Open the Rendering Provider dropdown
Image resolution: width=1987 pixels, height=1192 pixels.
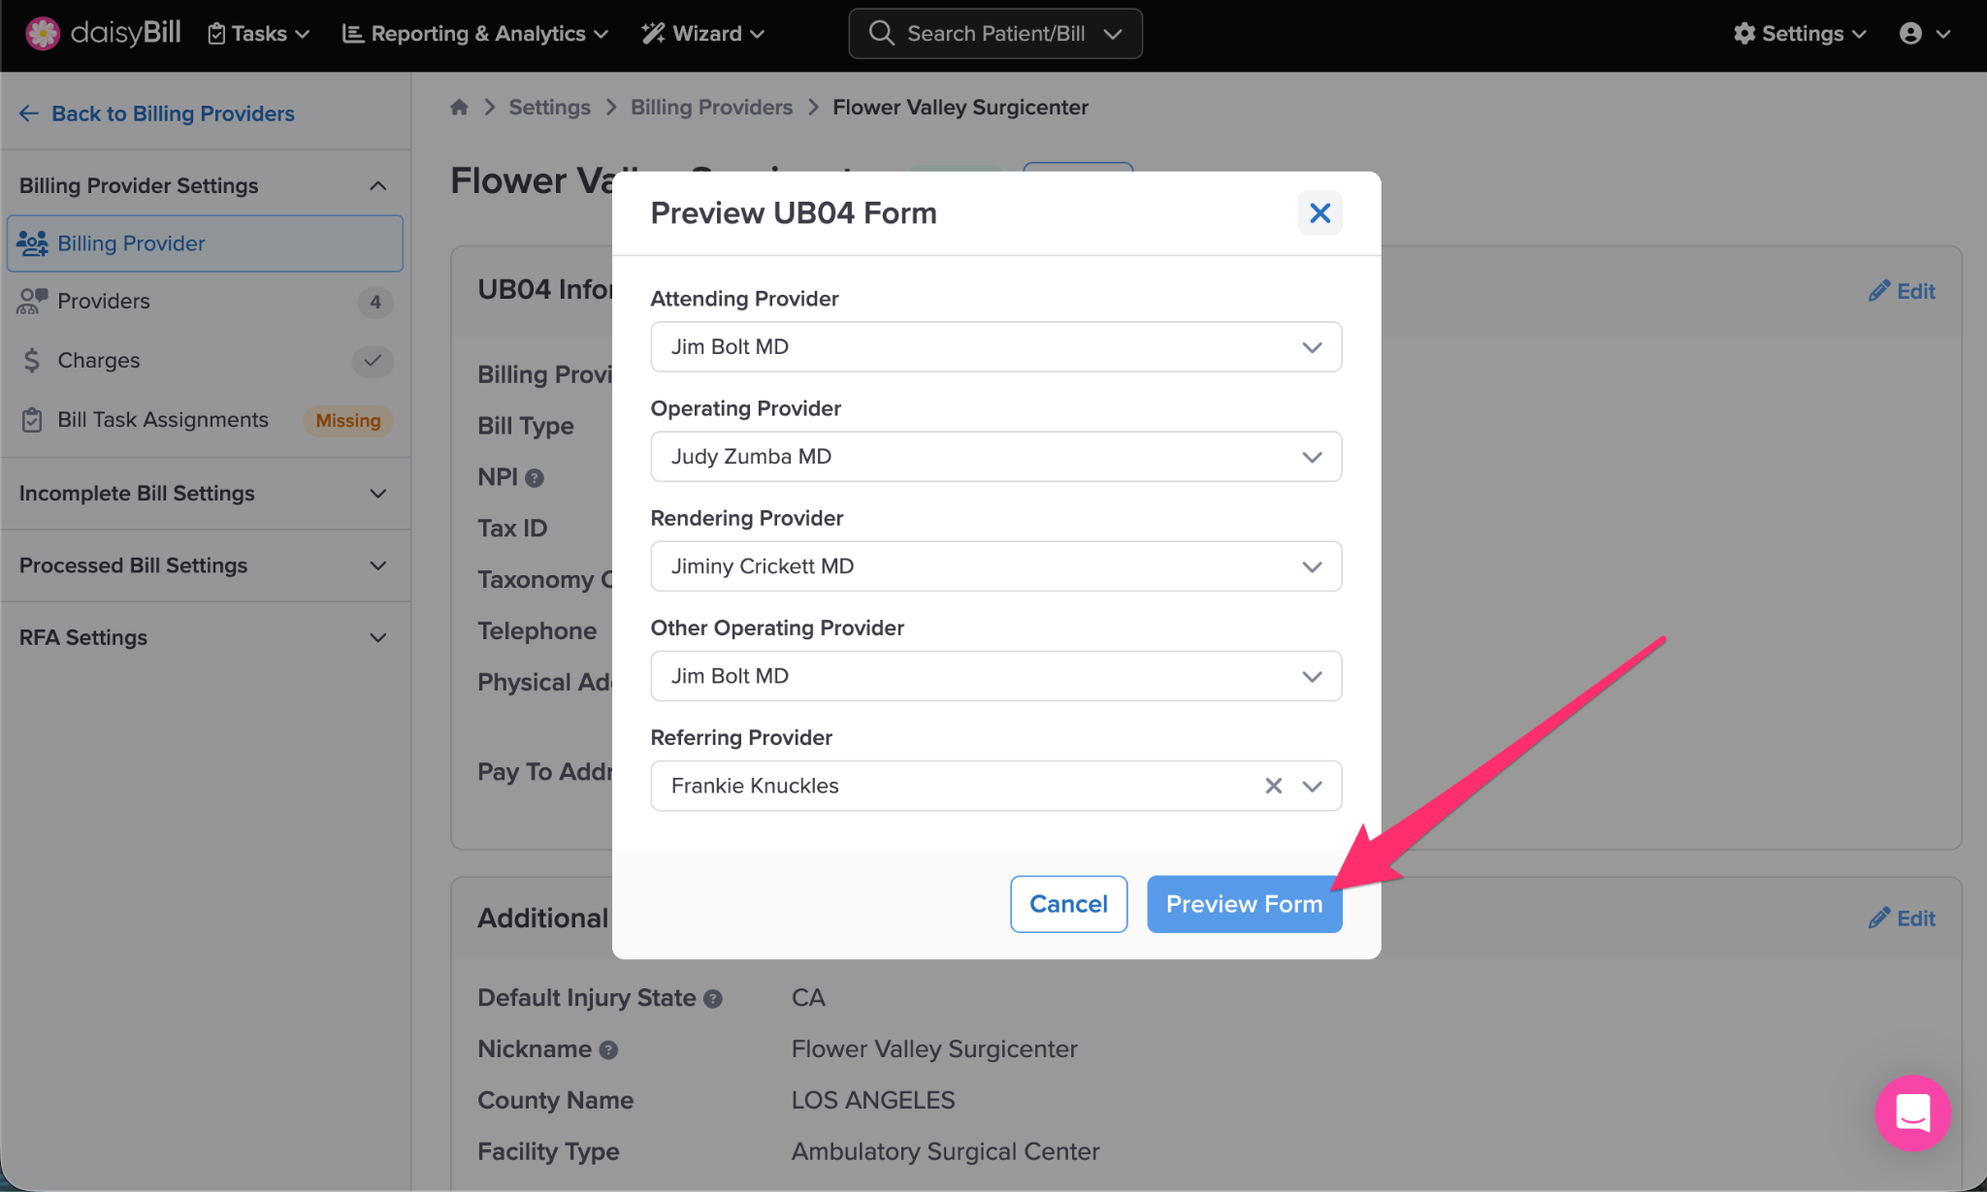coord(995,566)
